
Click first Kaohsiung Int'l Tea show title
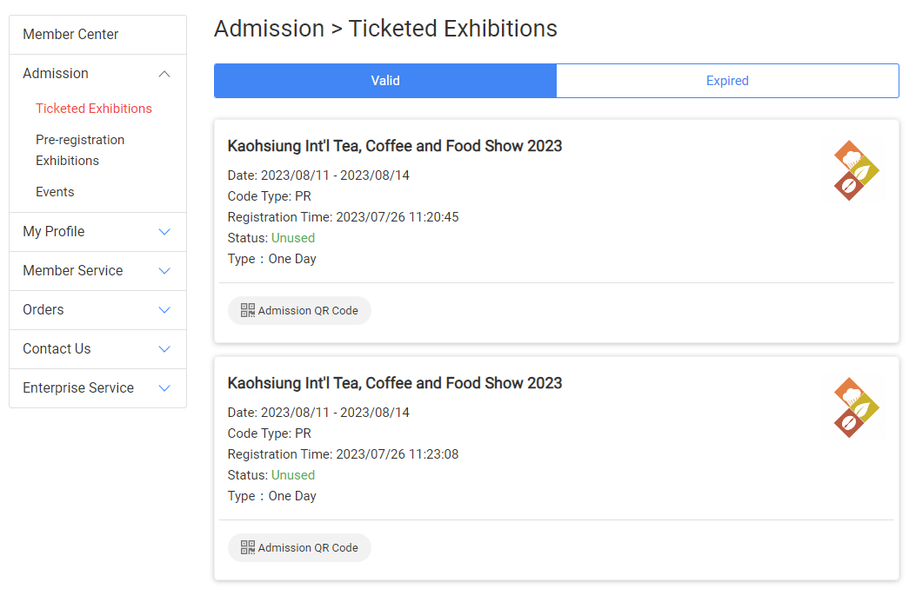[x=395, y=146]
